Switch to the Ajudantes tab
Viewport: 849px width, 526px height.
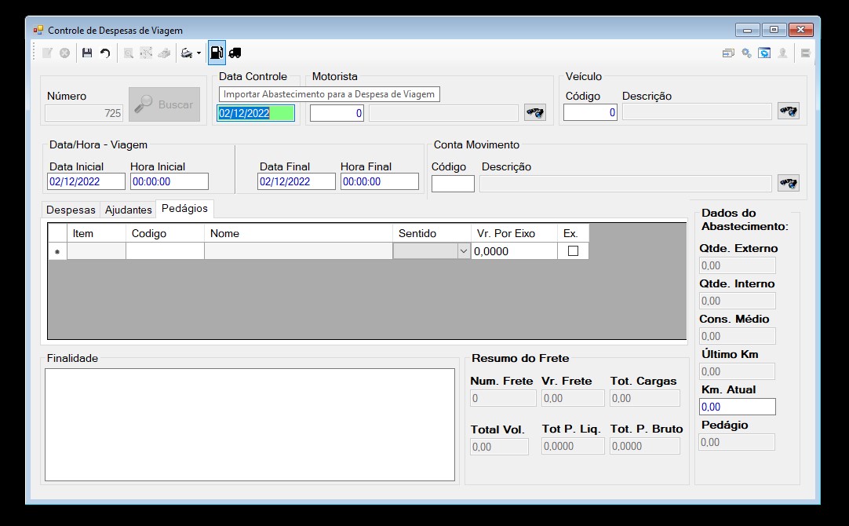(129, 210)
